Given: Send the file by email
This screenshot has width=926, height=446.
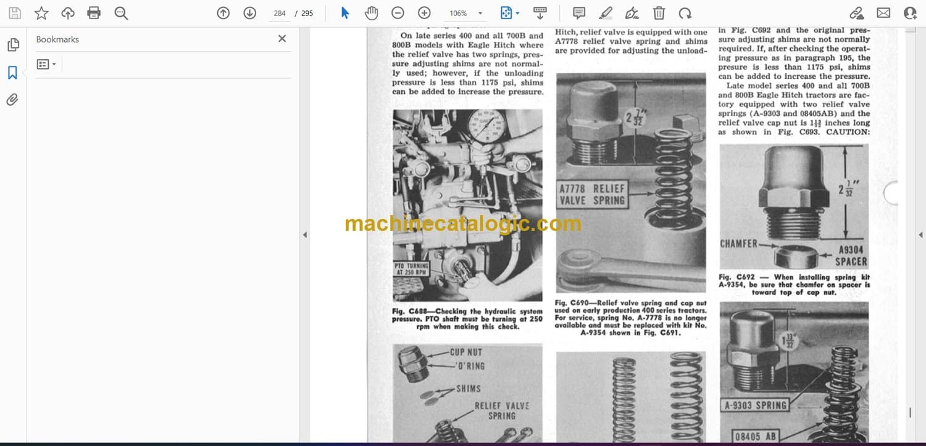Looking at the screenshot, I should 883,13.
